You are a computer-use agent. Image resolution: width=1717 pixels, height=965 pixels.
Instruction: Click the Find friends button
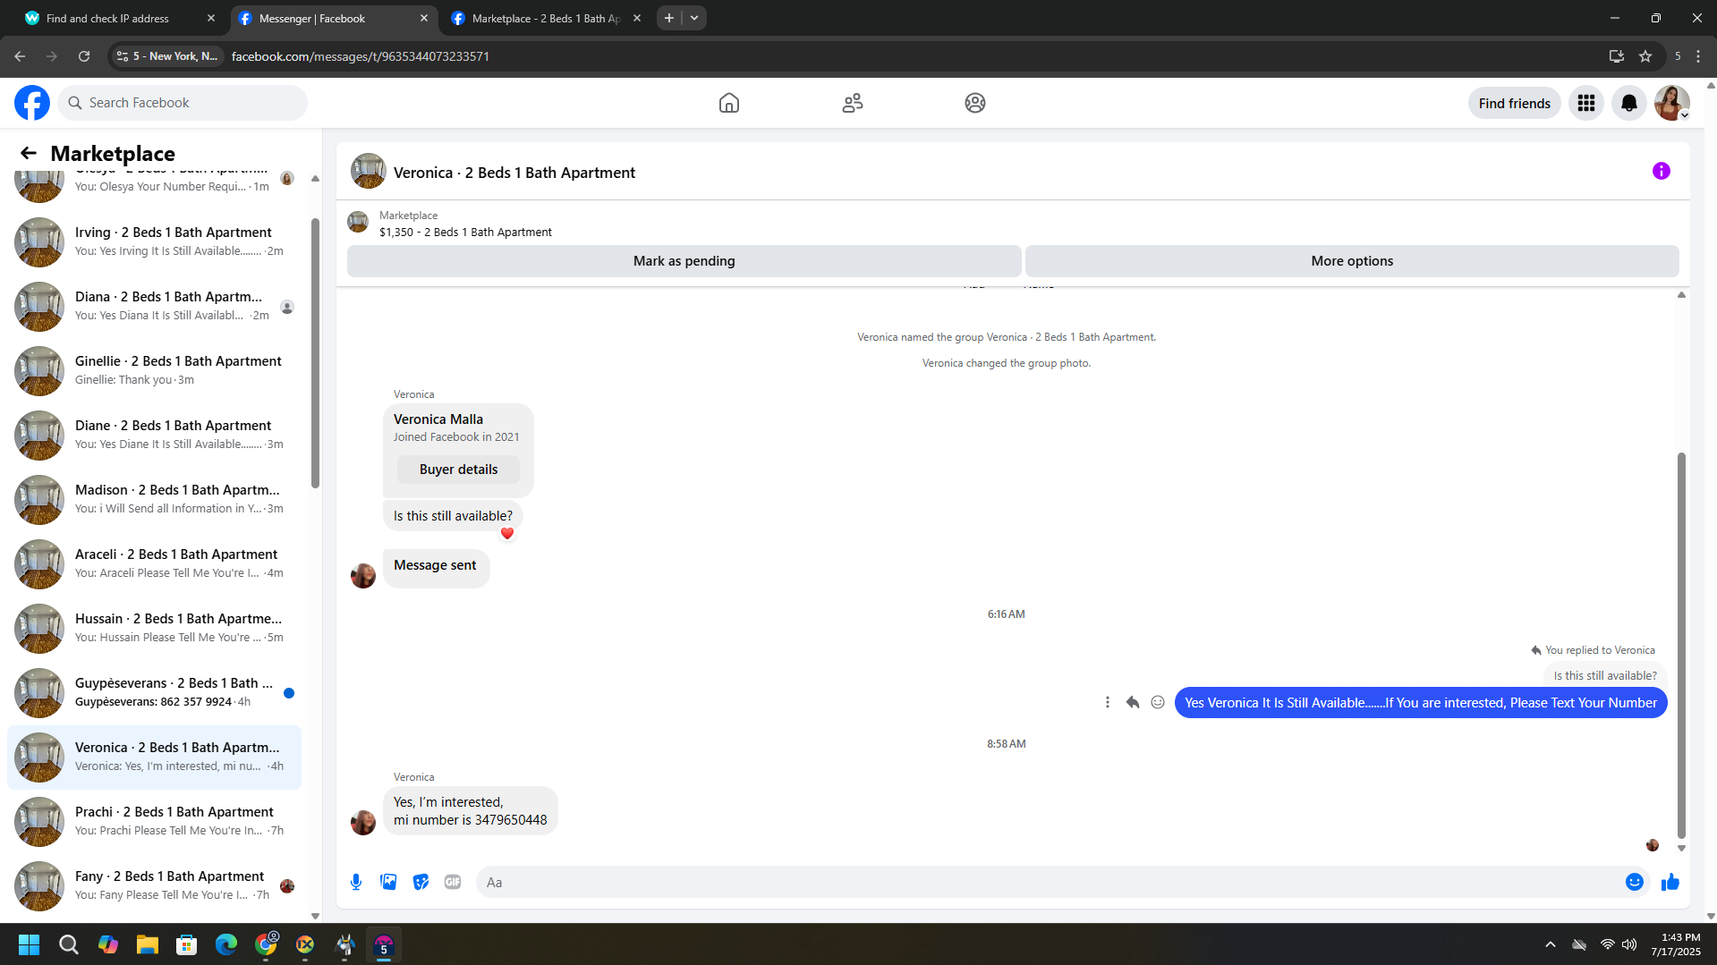click(1515, 103)
